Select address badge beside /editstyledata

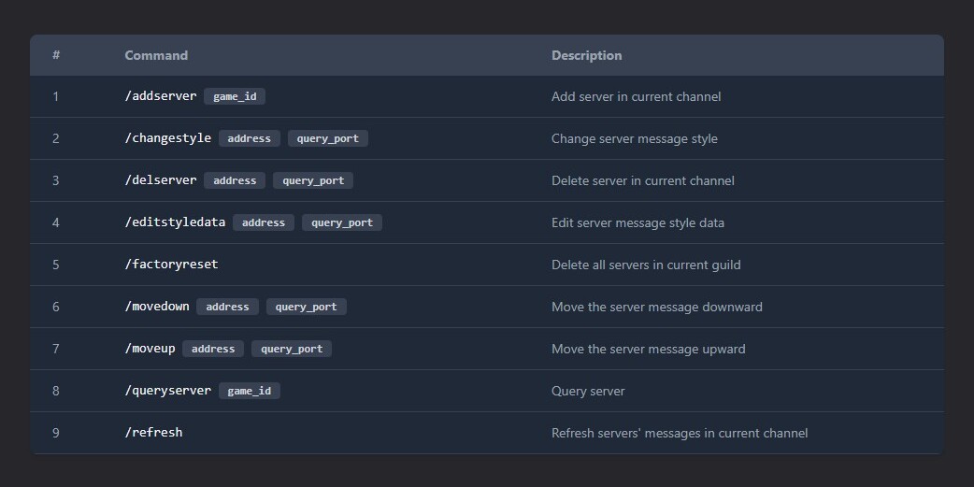pos(264,222)
